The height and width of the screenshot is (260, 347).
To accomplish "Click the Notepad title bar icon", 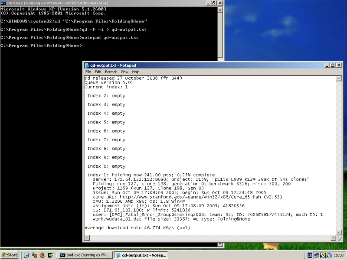I will click(87, 65).
